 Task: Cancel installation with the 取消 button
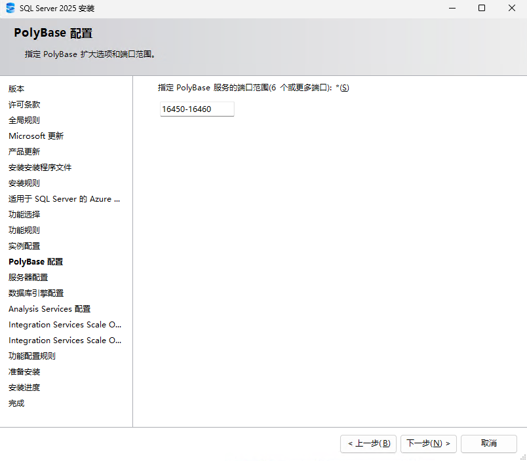pyautogui.click(x=488, y=443)
